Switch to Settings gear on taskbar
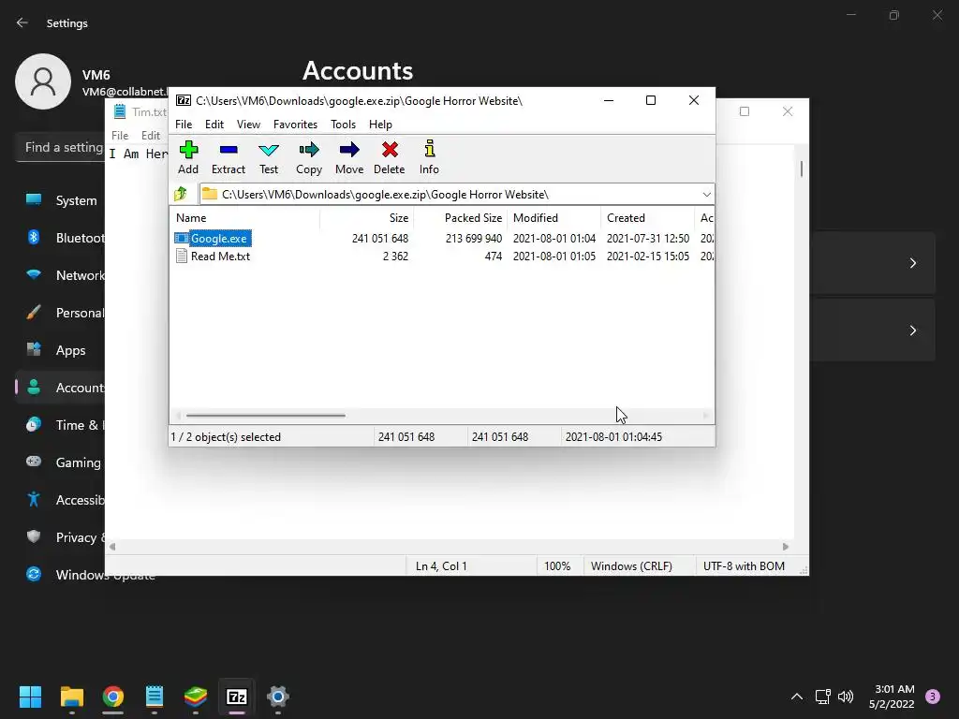The width and height of the screenshot is (959, 719). [277, 697]
